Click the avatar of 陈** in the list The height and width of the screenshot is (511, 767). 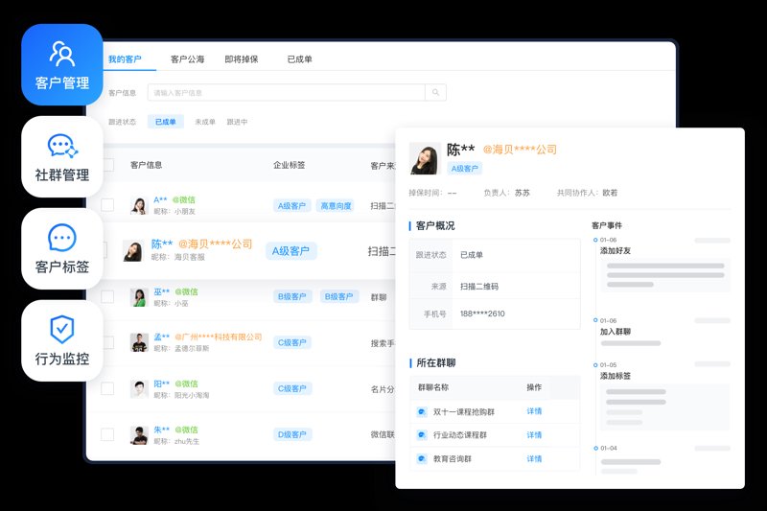(x=133, y=250)
